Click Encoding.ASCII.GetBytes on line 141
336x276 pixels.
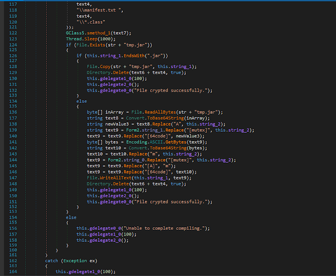[156, 142]
